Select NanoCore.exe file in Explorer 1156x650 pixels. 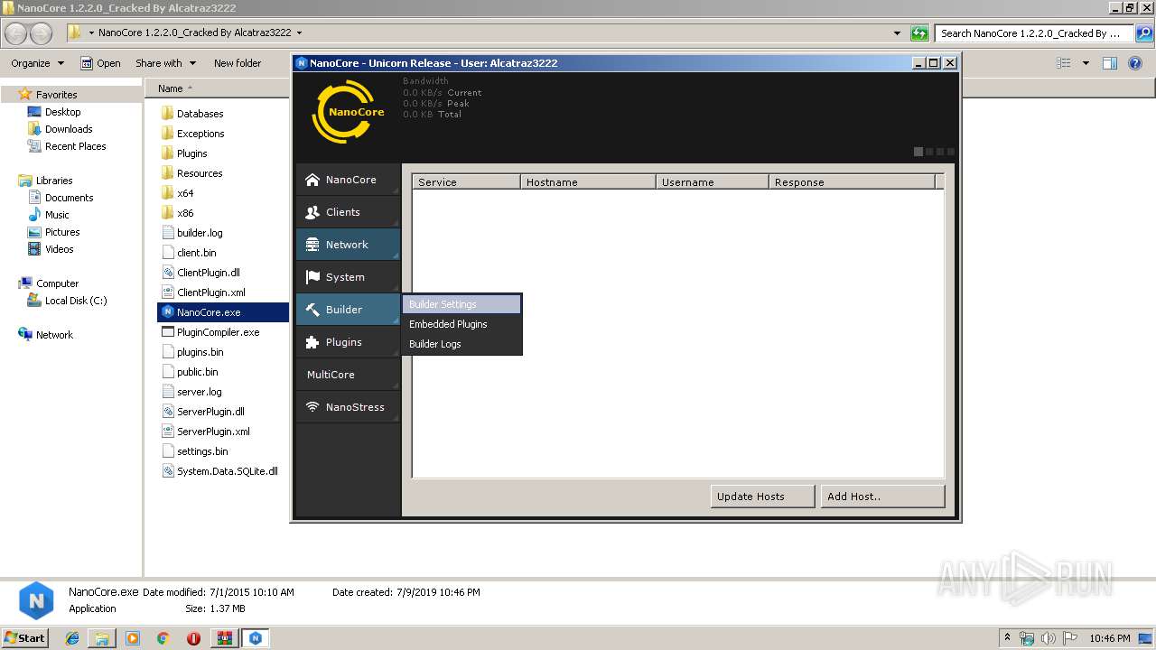tap(223, 312)
